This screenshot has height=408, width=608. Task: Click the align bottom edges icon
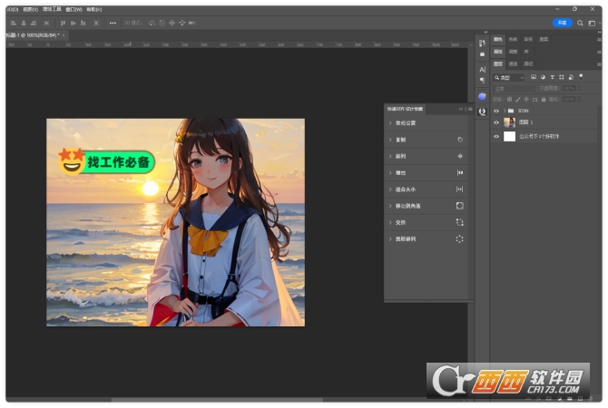pos(83,24)
